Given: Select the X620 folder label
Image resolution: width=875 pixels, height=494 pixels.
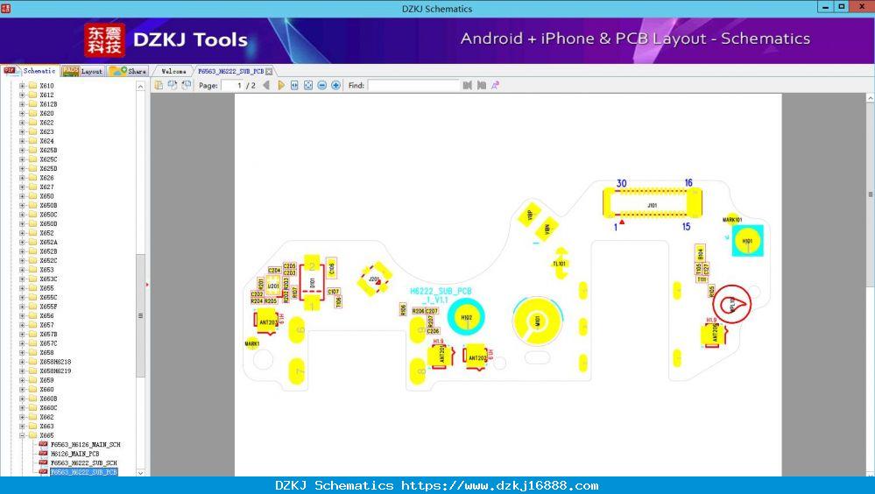Looking at the screenshot, I should (47, 113).
